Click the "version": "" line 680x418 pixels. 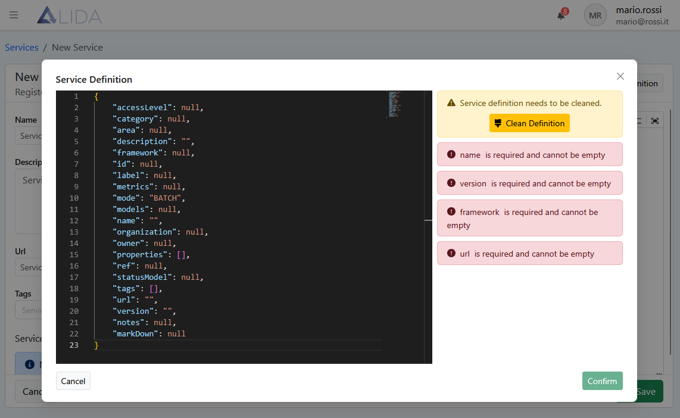[x=144, y=311]
